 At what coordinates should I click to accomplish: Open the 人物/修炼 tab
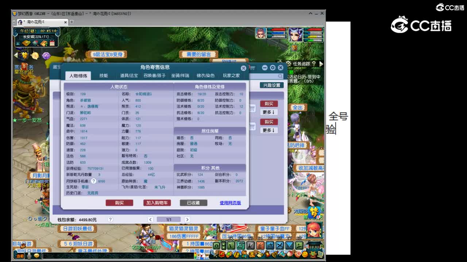coord(78,76)
